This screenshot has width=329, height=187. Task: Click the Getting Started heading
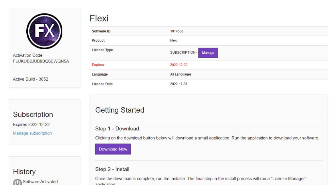click(x=120, y=110)
